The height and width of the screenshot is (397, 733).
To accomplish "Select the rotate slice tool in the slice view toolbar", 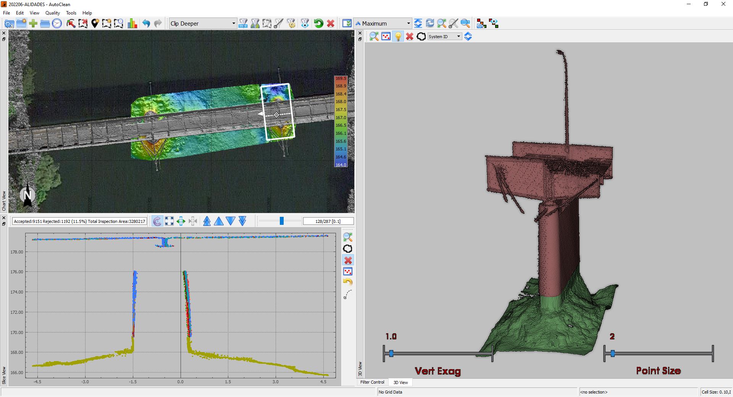I will tap(157, 221).
